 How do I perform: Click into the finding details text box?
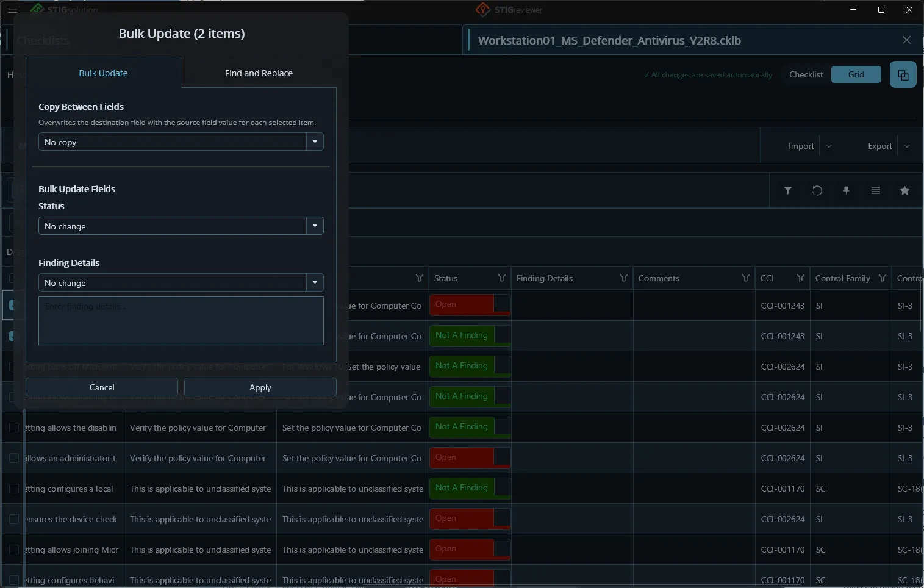tap(181, 321)
